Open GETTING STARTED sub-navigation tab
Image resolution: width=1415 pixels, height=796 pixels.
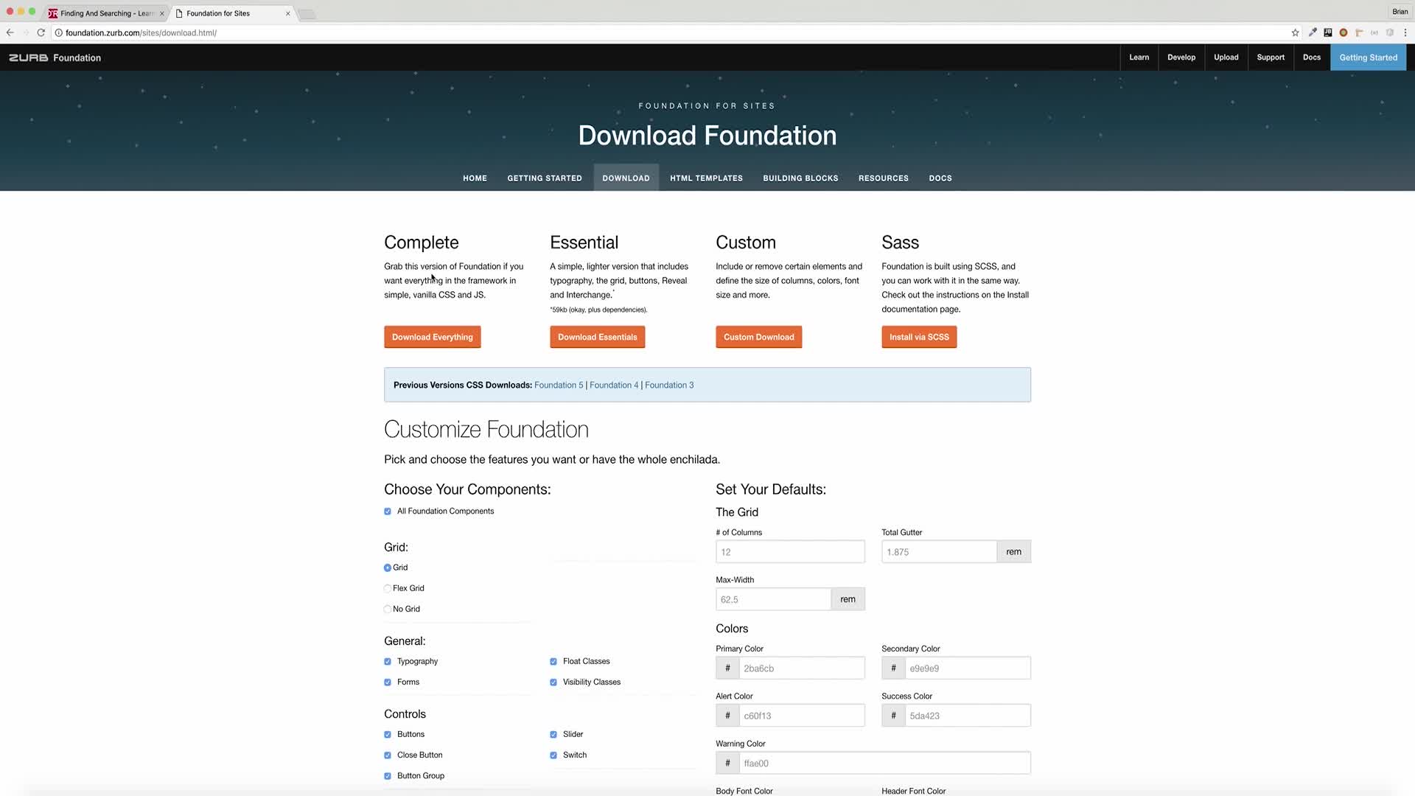click(545, 178)
